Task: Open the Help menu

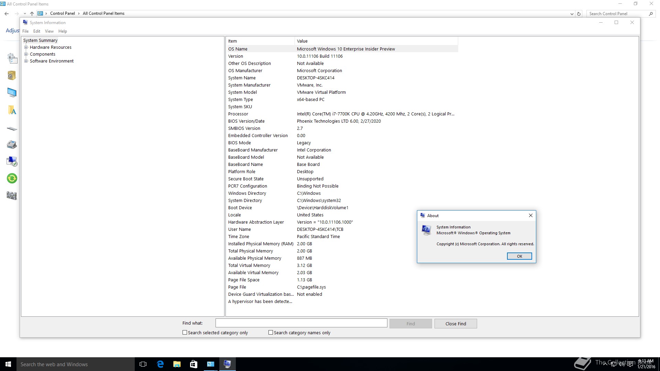Action: tap(63, 31)
